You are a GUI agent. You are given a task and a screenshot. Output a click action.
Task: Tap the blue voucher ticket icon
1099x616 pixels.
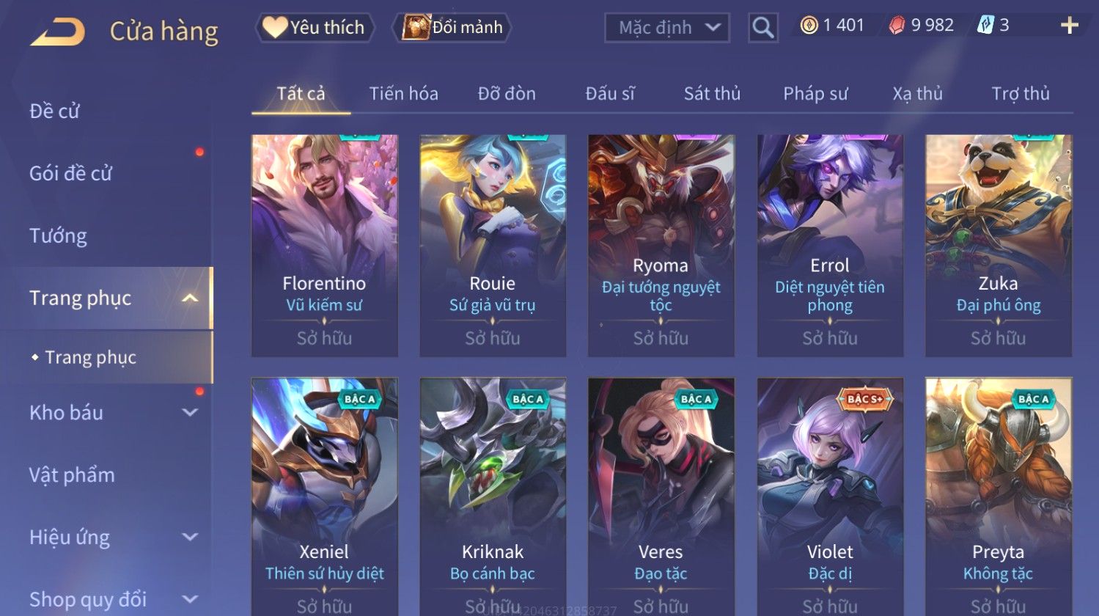tap(985, 26)
